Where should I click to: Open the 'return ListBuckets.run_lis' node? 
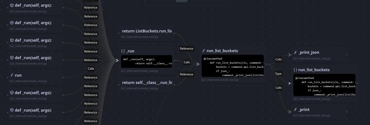(x=147, y=33)
